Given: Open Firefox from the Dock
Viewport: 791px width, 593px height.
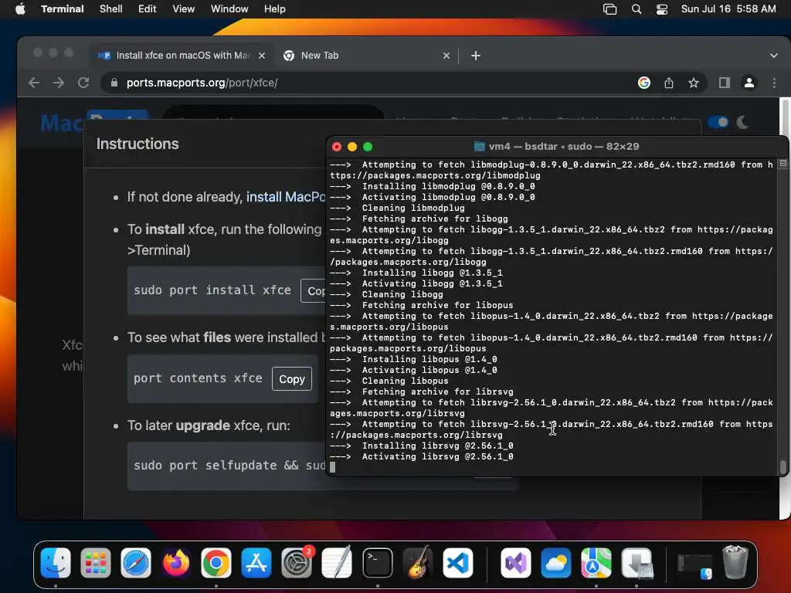Looking at the screenshot, I should 175,563.
